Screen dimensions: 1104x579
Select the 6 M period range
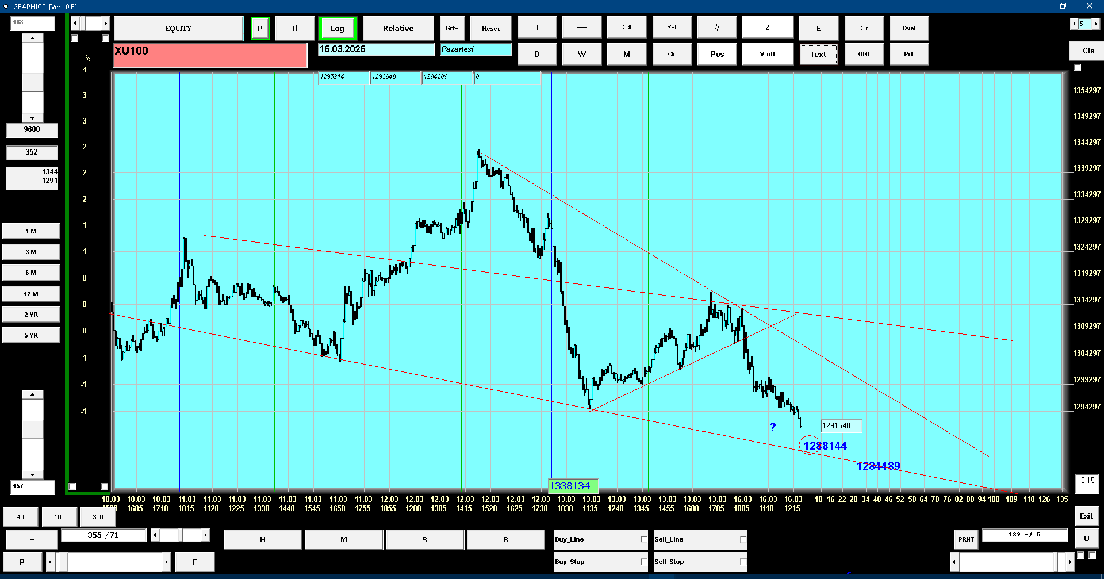pyautogui.click(x=31, y=273)
